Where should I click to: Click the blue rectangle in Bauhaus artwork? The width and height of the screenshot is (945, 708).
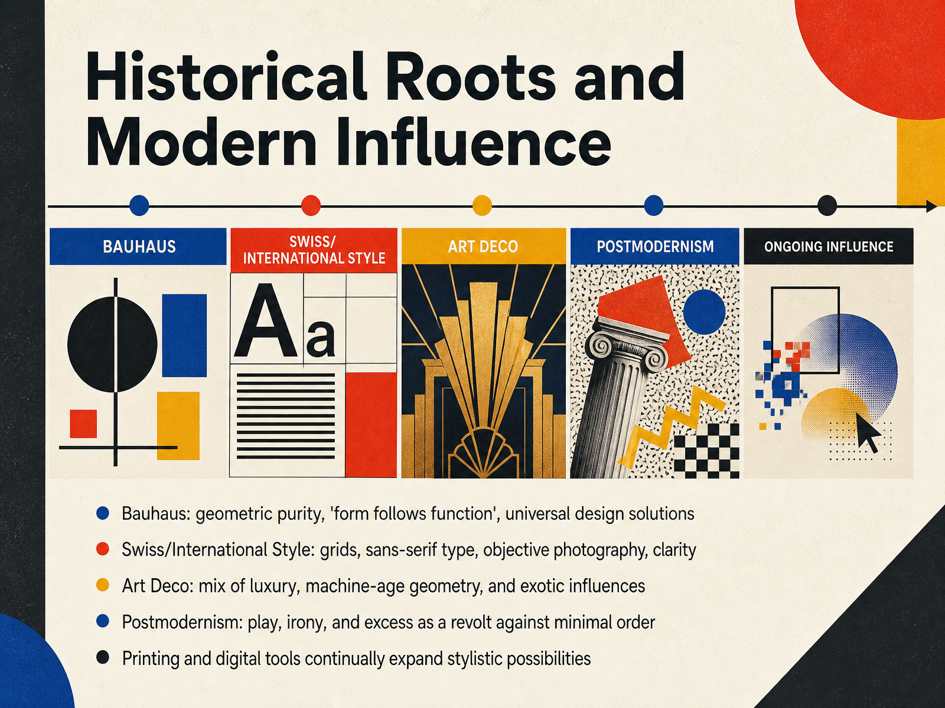184,336
